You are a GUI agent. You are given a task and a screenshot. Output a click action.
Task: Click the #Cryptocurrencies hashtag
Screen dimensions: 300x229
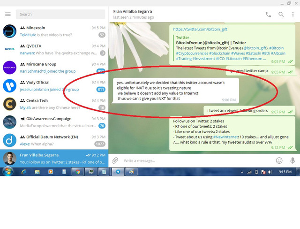pos(192,53)
